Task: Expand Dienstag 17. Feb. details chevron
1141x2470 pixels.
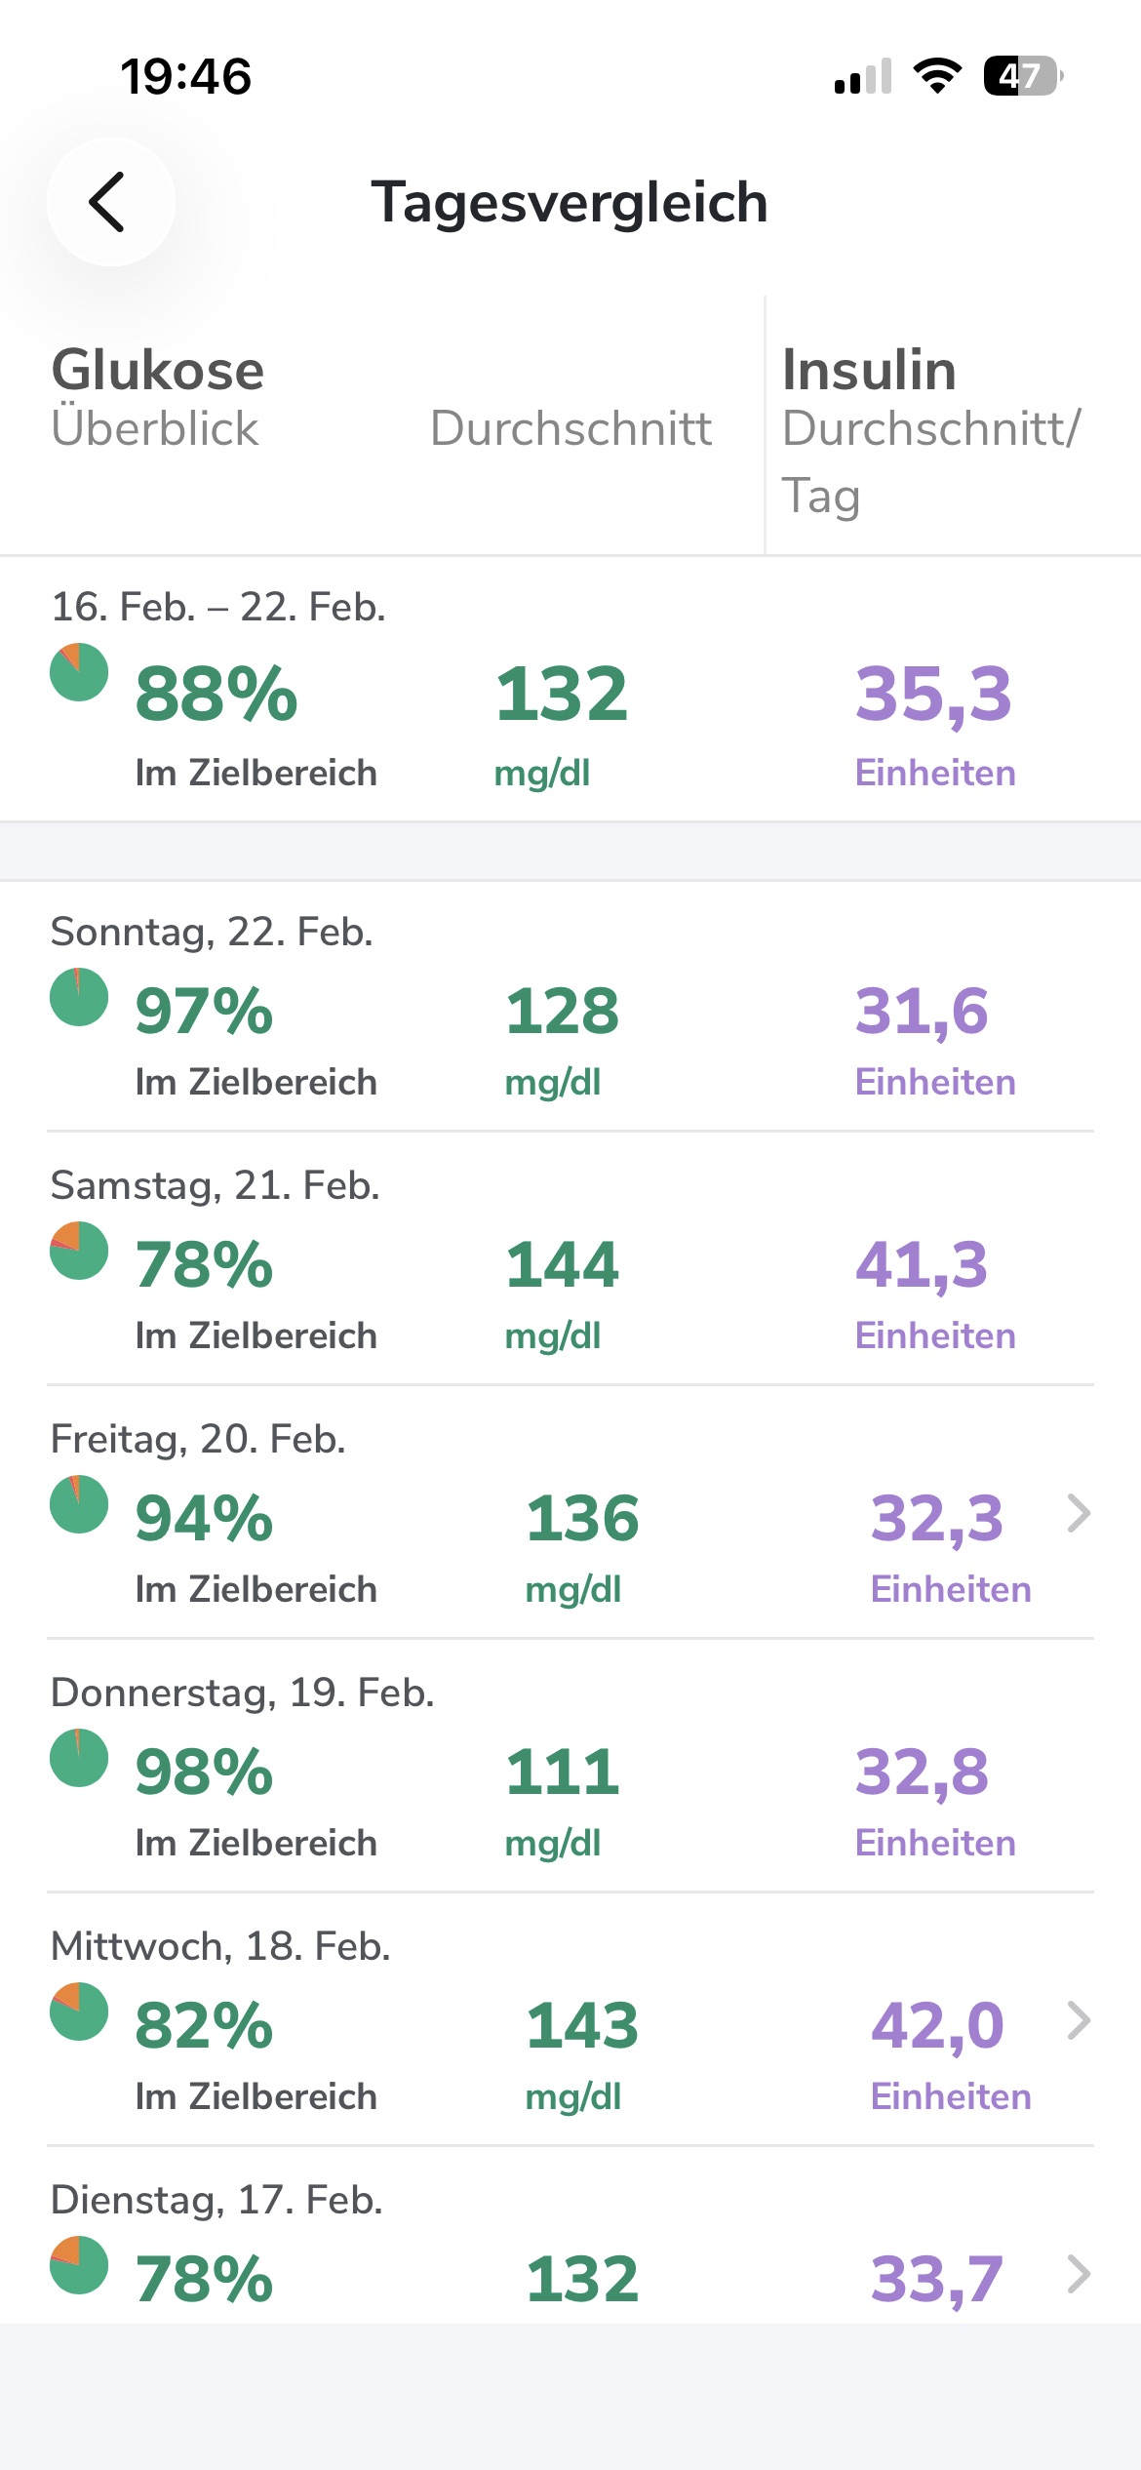Action: click(x=1078, y=2275)
